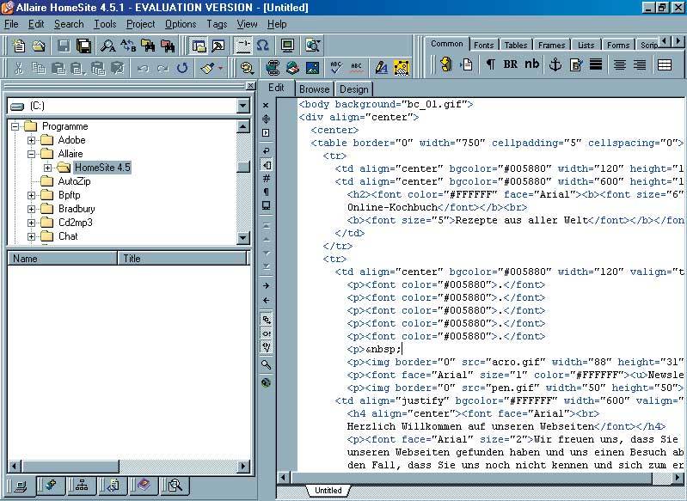The height and width of the screenshot is (501, 687).
Task: Insert a paragraph tag with ¶ icon
Action: (490, 64)
